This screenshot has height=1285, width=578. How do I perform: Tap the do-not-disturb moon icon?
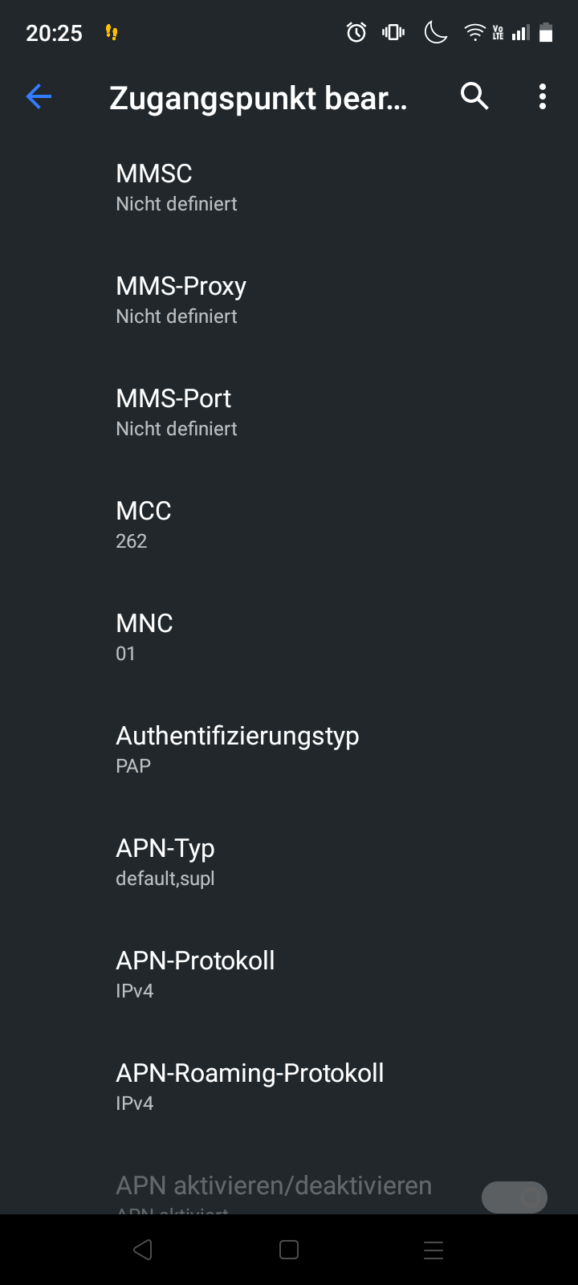tap(435, 33)
